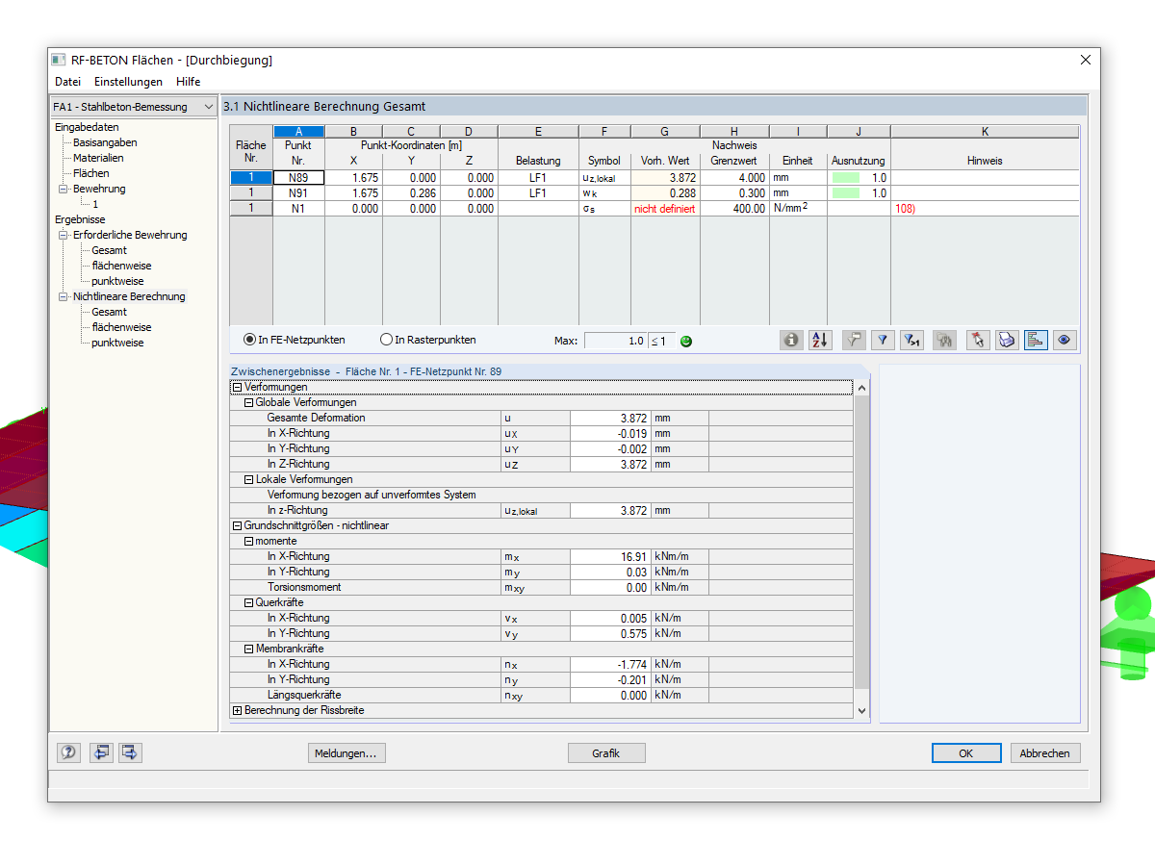
Task: Click the pick-with-cursor selection icon
Action: (x=978, y=340)
